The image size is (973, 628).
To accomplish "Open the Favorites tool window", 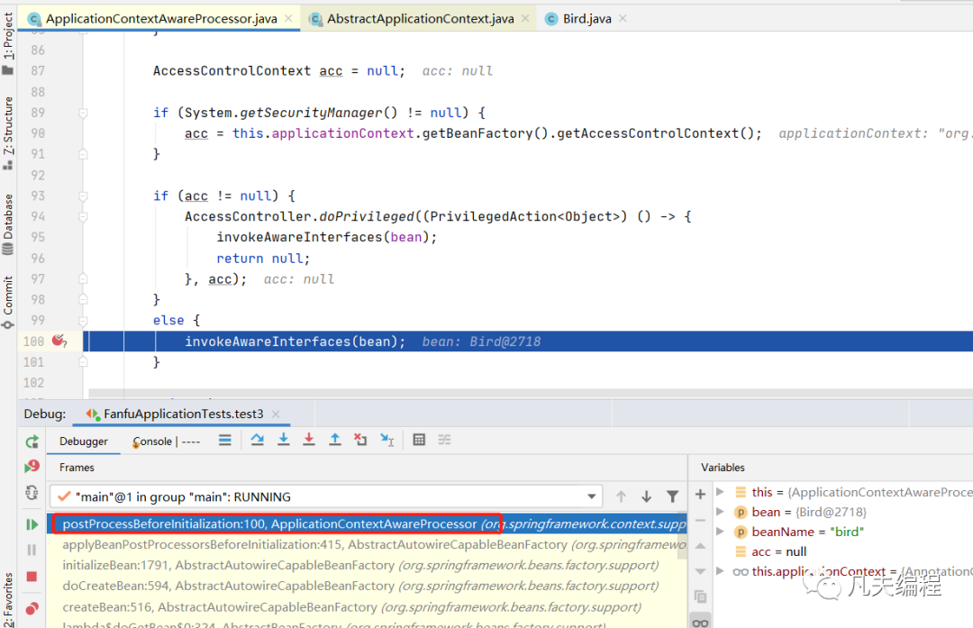I will (8, 599).
